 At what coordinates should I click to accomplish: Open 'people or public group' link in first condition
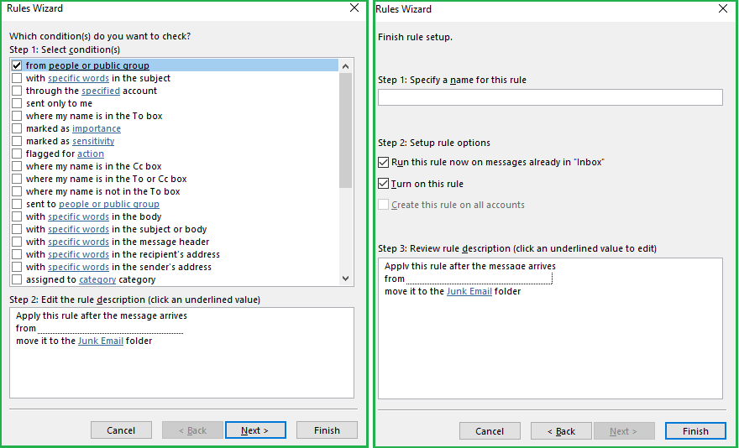pos(99,65)
